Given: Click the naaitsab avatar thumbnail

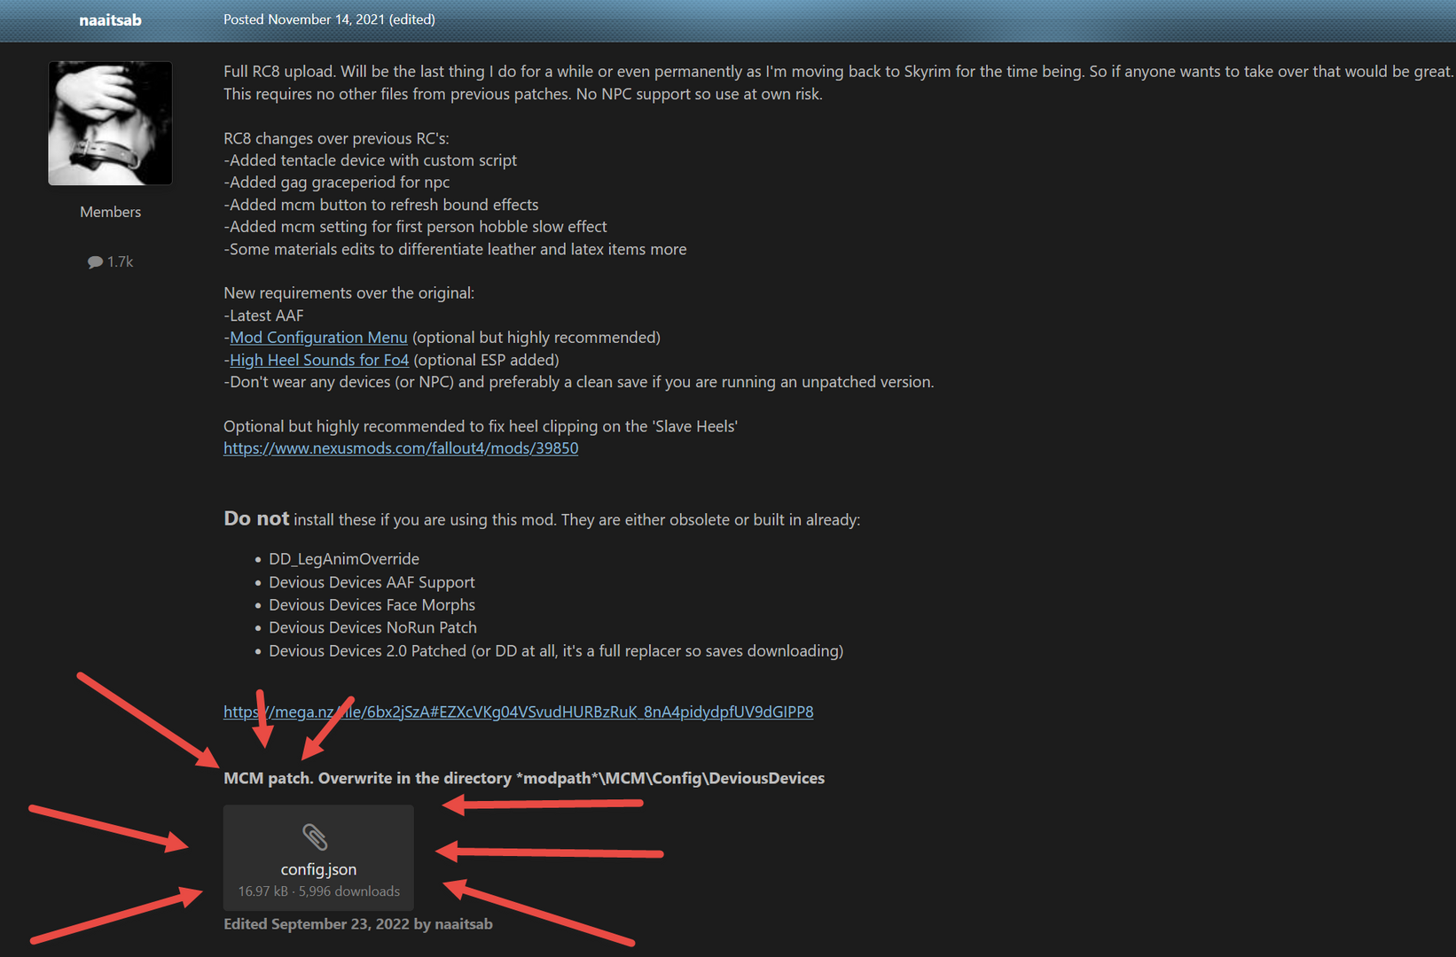Looking at the screenshot, I should click(110, 123).
